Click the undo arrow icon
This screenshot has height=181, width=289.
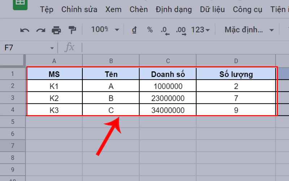click(25, 30)
